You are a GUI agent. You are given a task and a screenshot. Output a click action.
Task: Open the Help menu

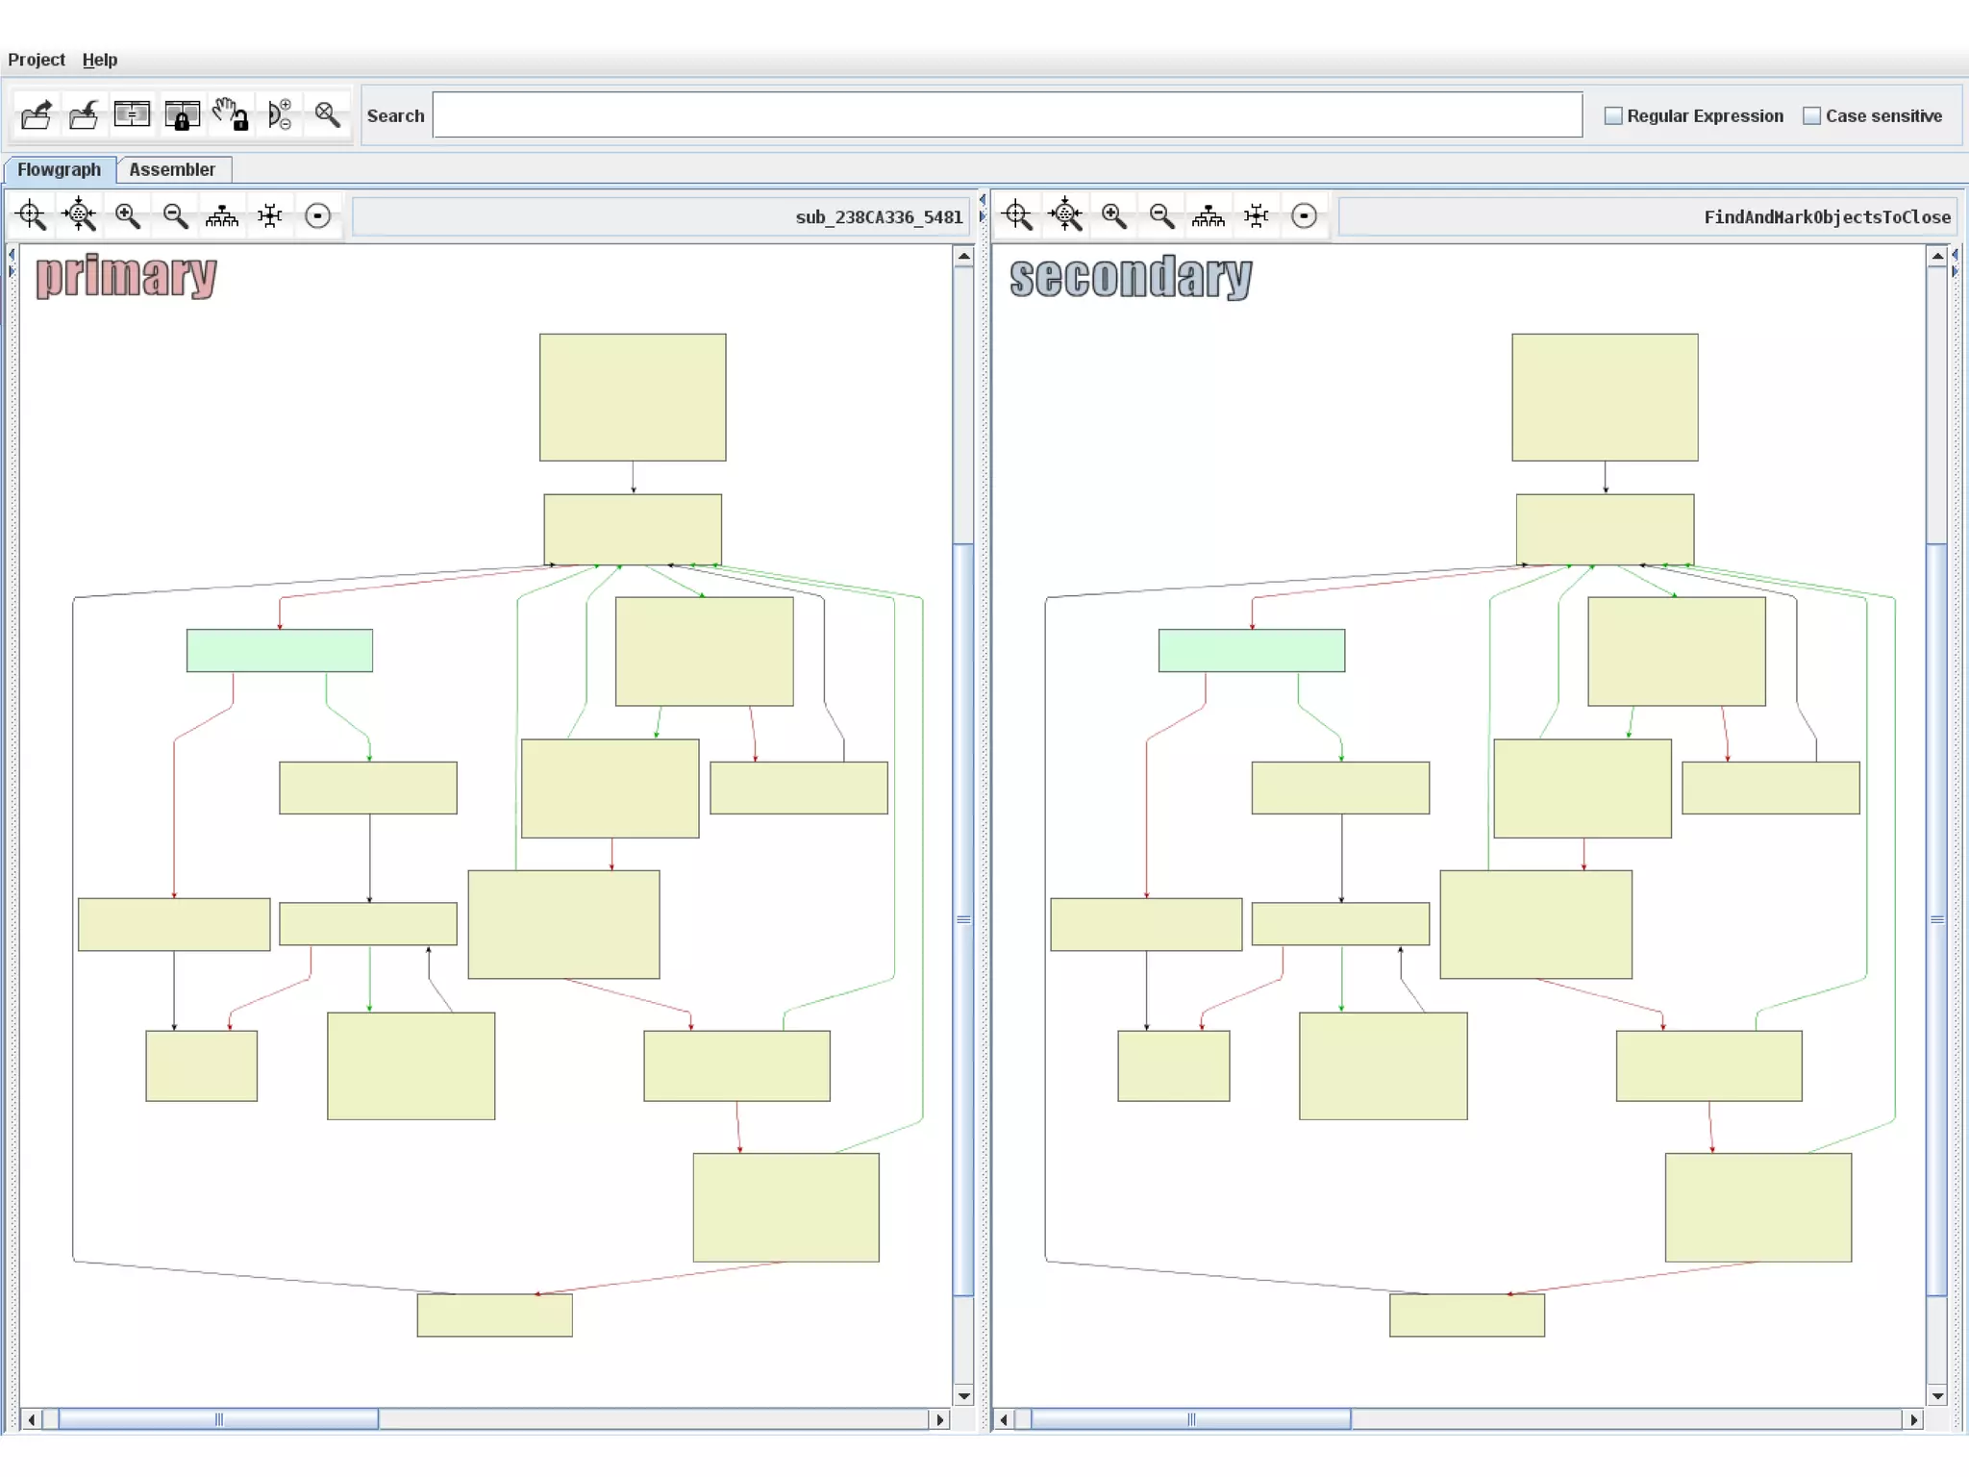99,60
